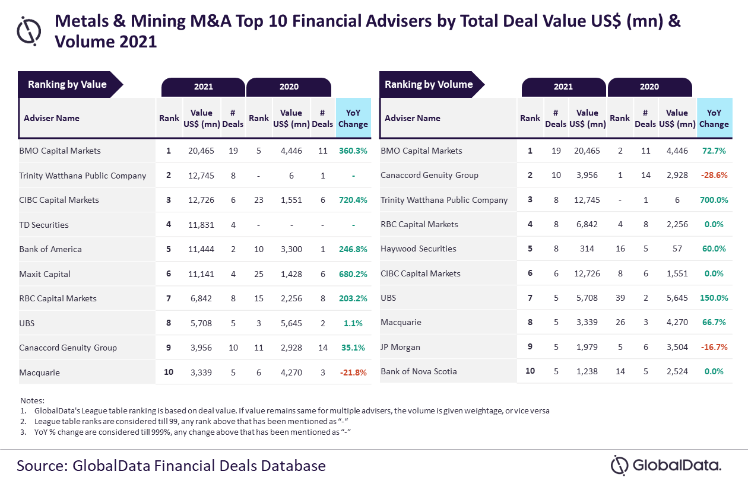Click the YoY Change header in value table

tap(353, 118)
